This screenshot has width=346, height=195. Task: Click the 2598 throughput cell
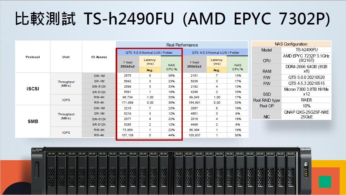coord(128,86)
